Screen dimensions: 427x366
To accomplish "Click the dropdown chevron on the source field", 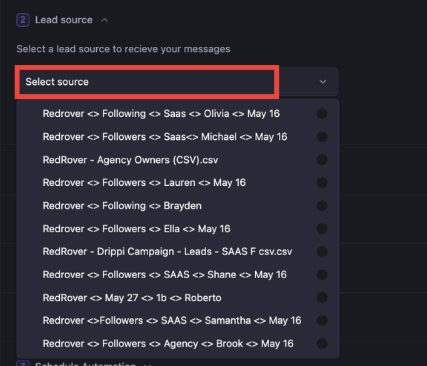I will (x=323, y=81).
